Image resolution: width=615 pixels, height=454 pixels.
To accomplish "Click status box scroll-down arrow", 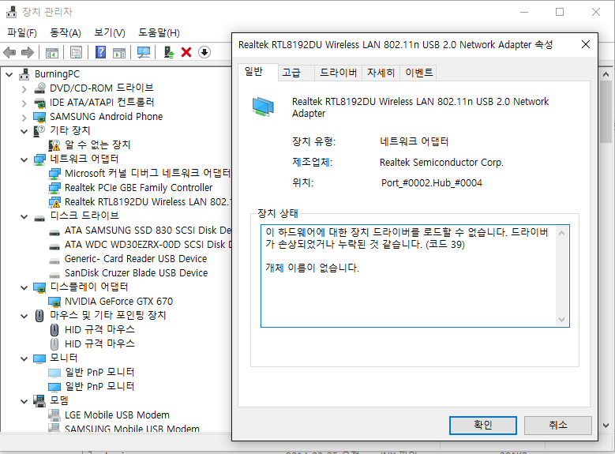I will [561, 320].
